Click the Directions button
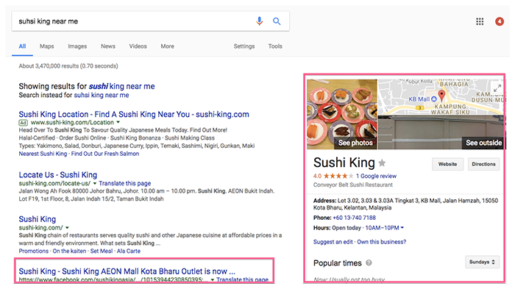The height and width of the screenshot is (289, 515). pos(484,164)
